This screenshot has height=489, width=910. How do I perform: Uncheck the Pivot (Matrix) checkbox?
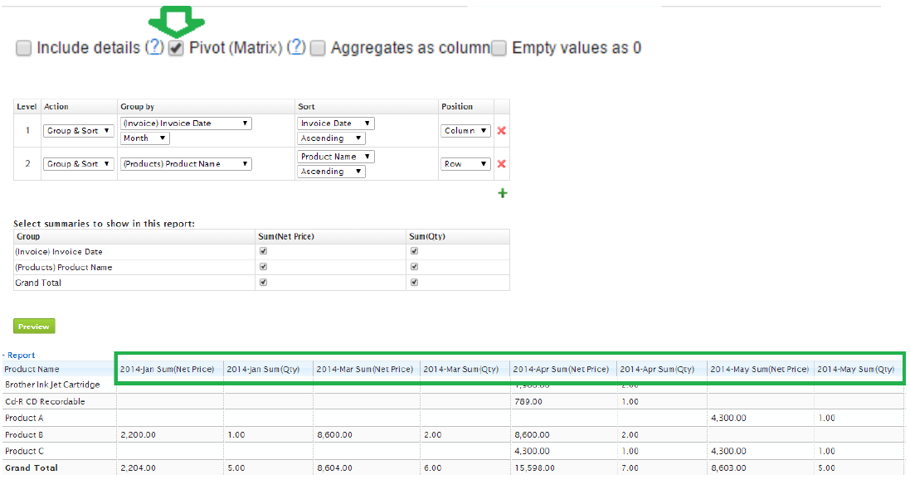pyautogui.click(x=176, y=48)
